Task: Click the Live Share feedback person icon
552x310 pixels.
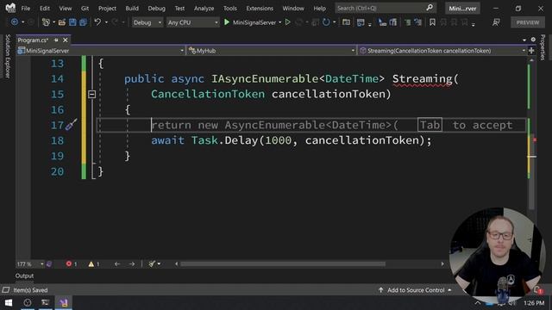Action: [x=497, y=22]
